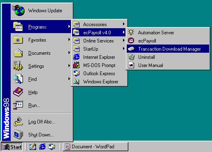The width and height of the screenshot is (212, 152).
Task: Click the Accessories label
Action: coord(95,25)
